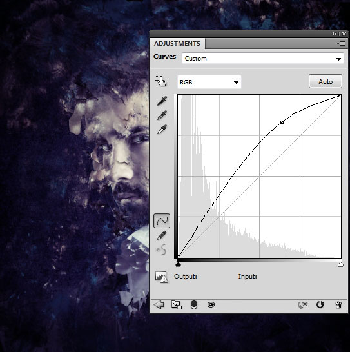Click the smooth curve values icon
Image resolution: width=350 pixels, height=352 pixels.
tap(161, 249)
